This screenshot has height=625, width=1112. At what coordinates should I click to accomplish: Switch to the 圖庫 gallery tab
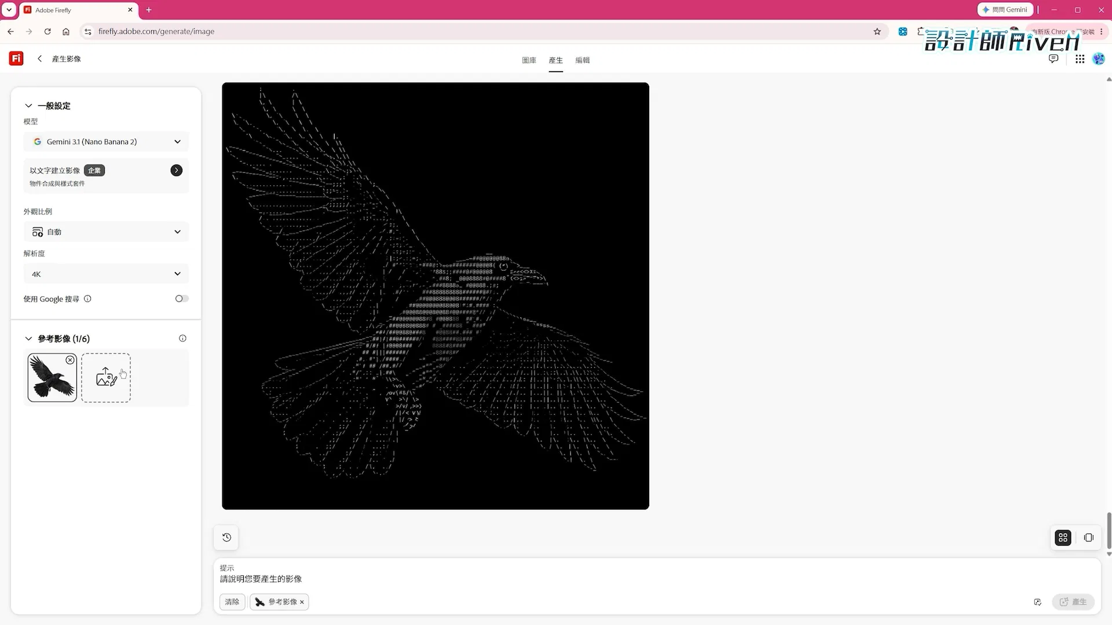tap(529, 60)
